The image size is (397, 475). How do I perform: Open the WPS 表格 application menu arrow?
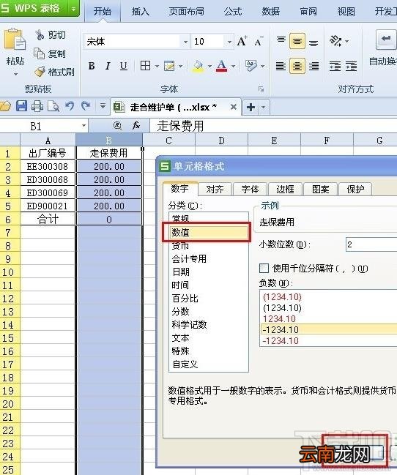point(73,9)
